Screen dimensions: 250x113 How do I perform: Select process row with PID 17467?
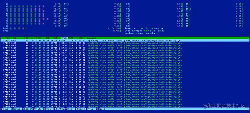[x=125, y=65]
